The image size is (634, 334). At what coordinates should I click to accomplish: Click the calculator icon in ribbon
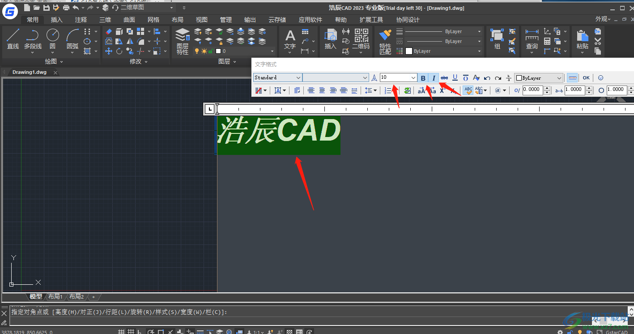[x=547, y=41]
